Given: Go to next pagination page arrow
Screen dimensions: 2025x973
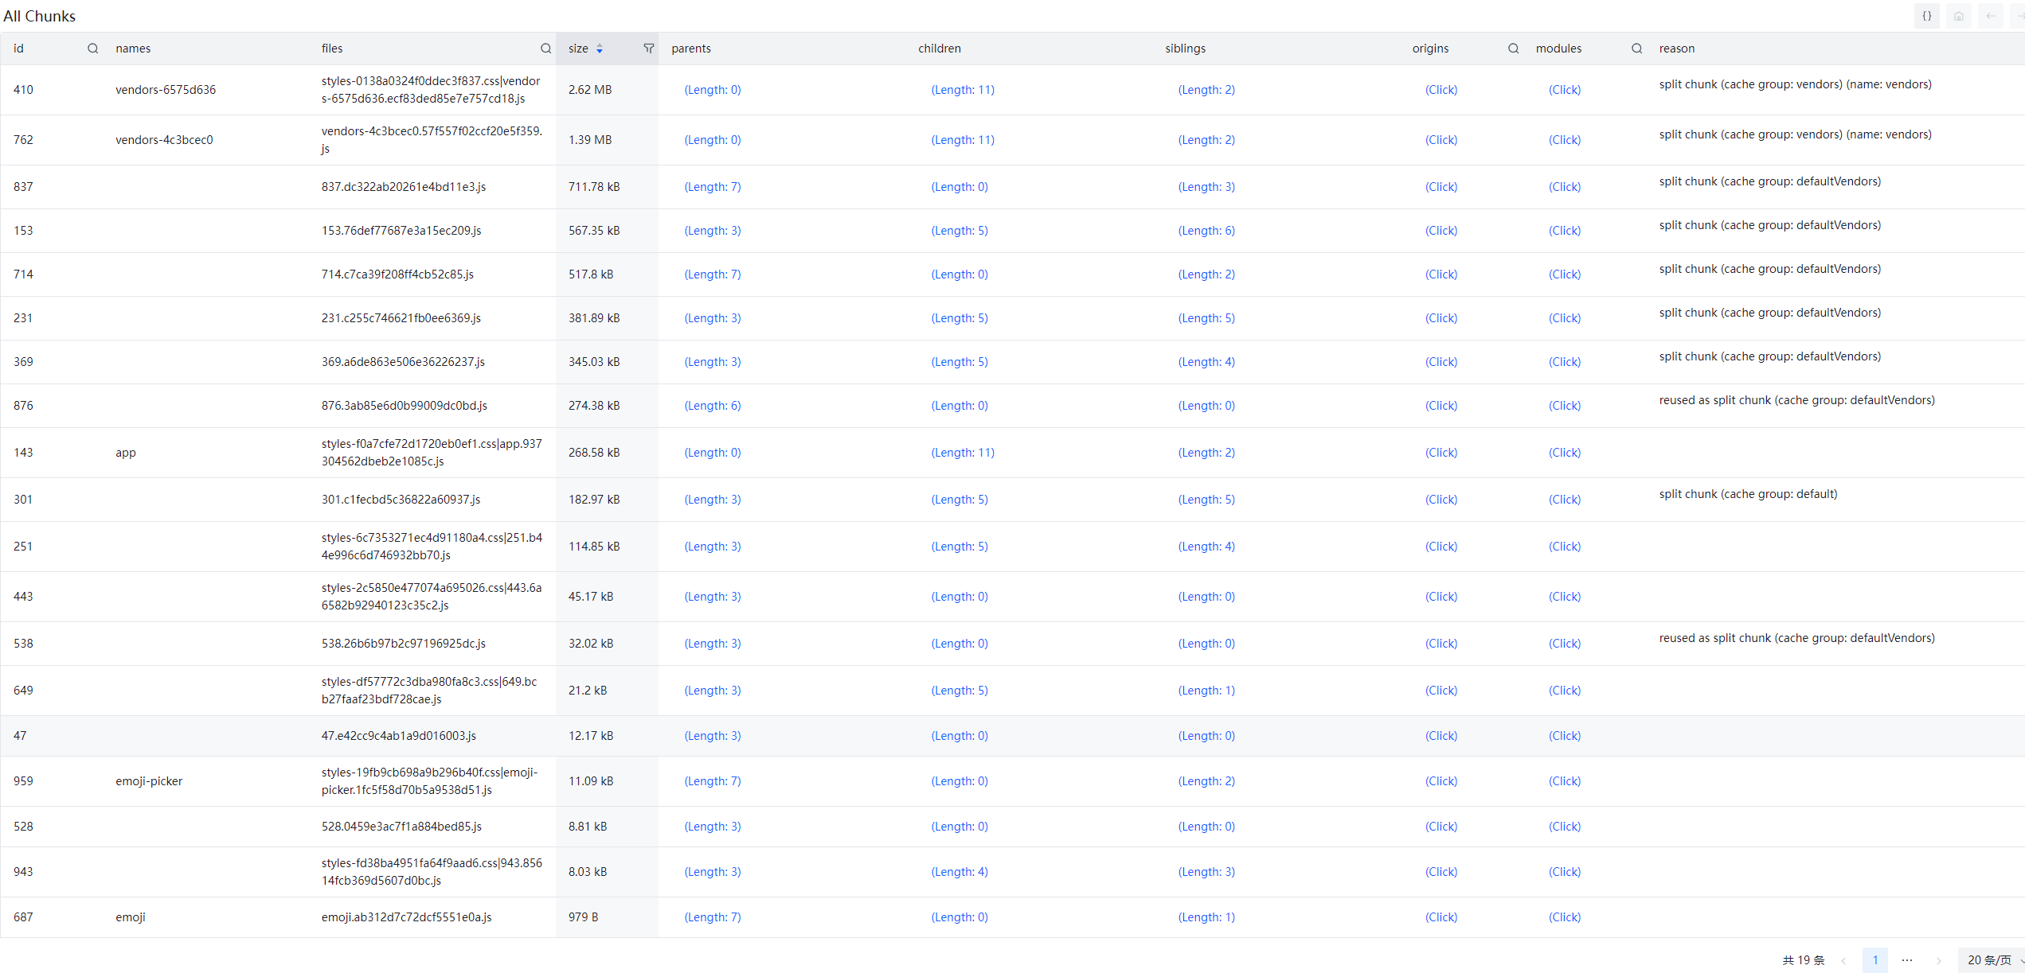Looking at the screenshot, I should point(1938,960).
